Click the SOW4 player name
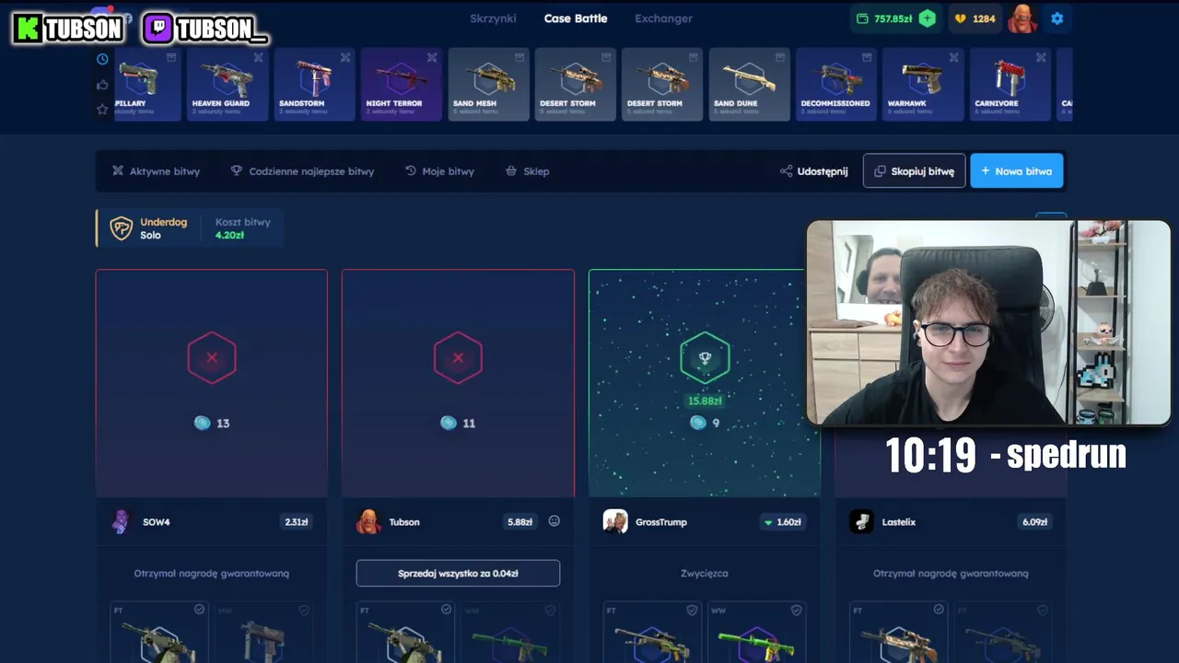 (x=156, y=522)
